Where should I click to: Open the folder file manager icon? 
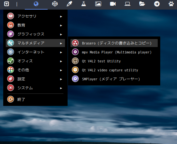click(x=142, y=4)
